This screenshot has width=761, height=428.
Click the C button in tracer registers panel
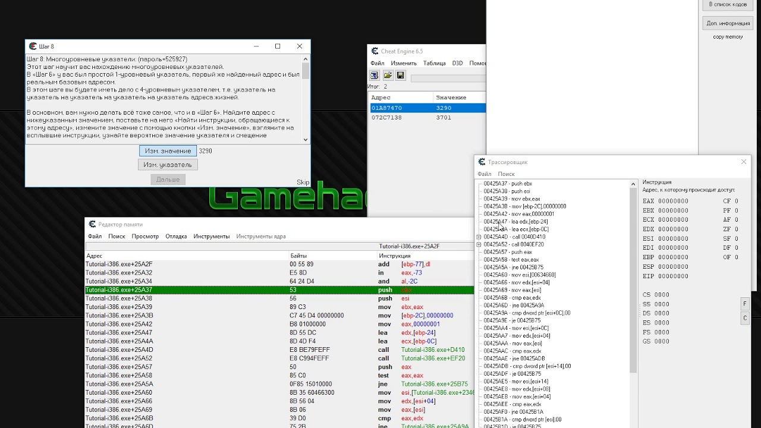pos(744,318)
